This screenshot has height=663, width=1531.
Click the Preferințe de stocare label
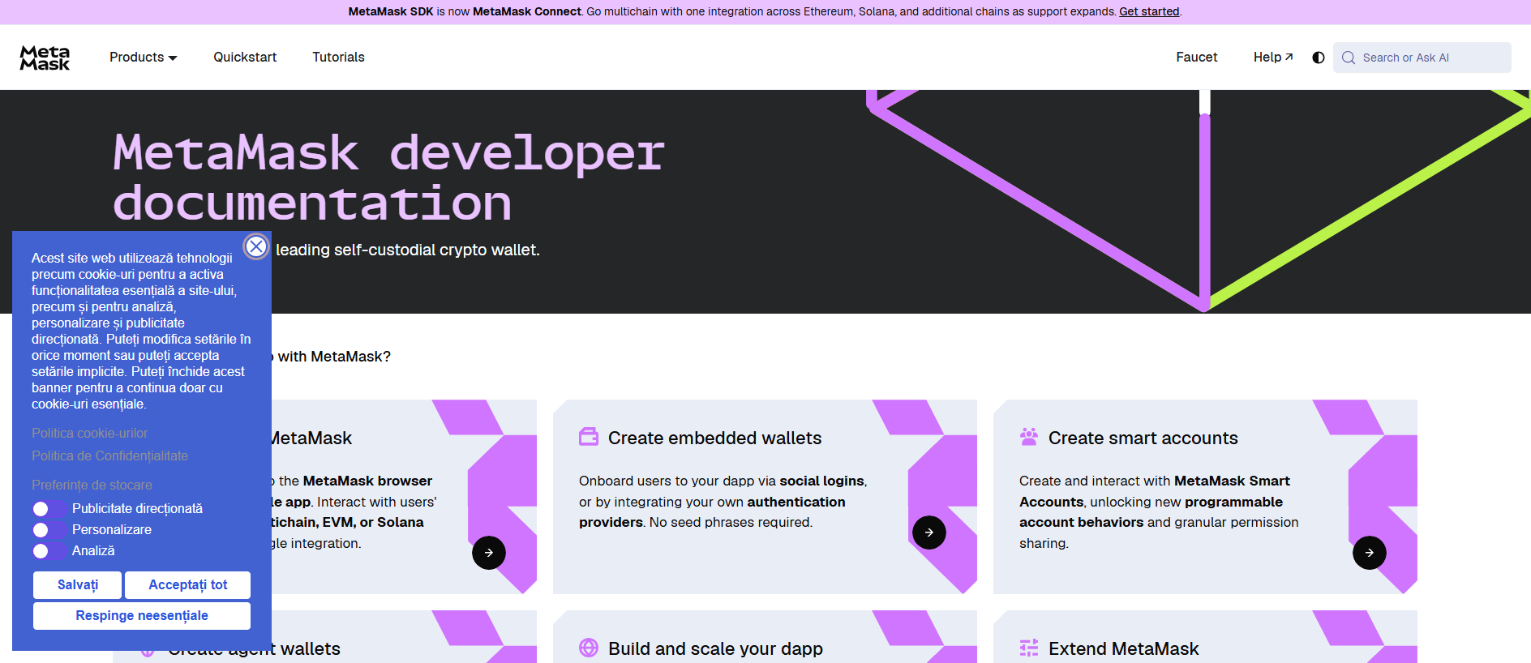92,485
